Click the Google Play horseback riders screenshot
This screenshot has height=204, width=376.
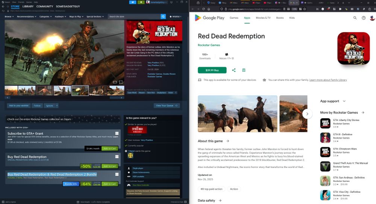click(237, 113)
